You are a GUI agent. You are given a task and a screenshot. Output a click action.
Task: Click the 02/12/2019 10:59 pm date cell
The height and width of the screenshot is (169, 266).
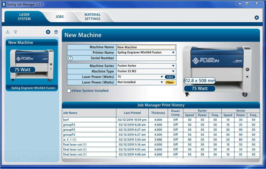pyautogui.click(x=132, y=120)
